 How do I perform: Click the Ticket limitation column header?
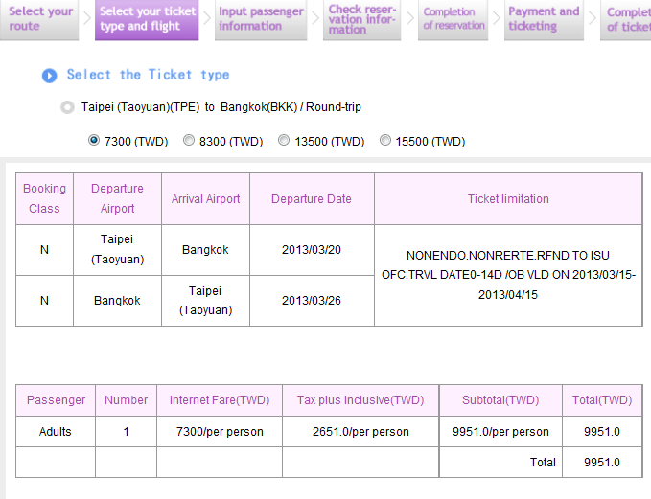pyautogui.click(x=508, y=198)
